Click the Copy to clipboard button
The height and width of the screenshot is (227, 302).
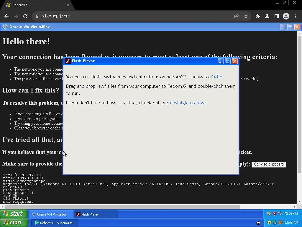tap(269, 164)
